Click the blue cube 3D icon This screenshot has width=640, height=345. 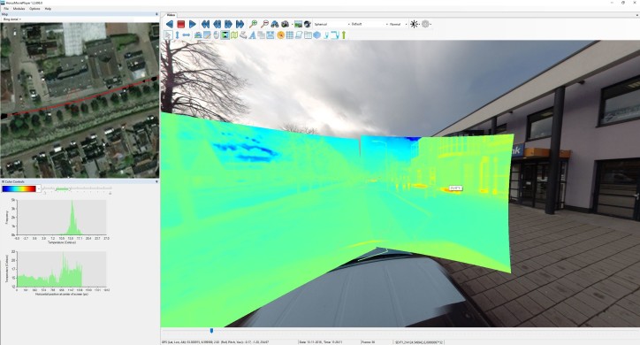coord(316,35)
